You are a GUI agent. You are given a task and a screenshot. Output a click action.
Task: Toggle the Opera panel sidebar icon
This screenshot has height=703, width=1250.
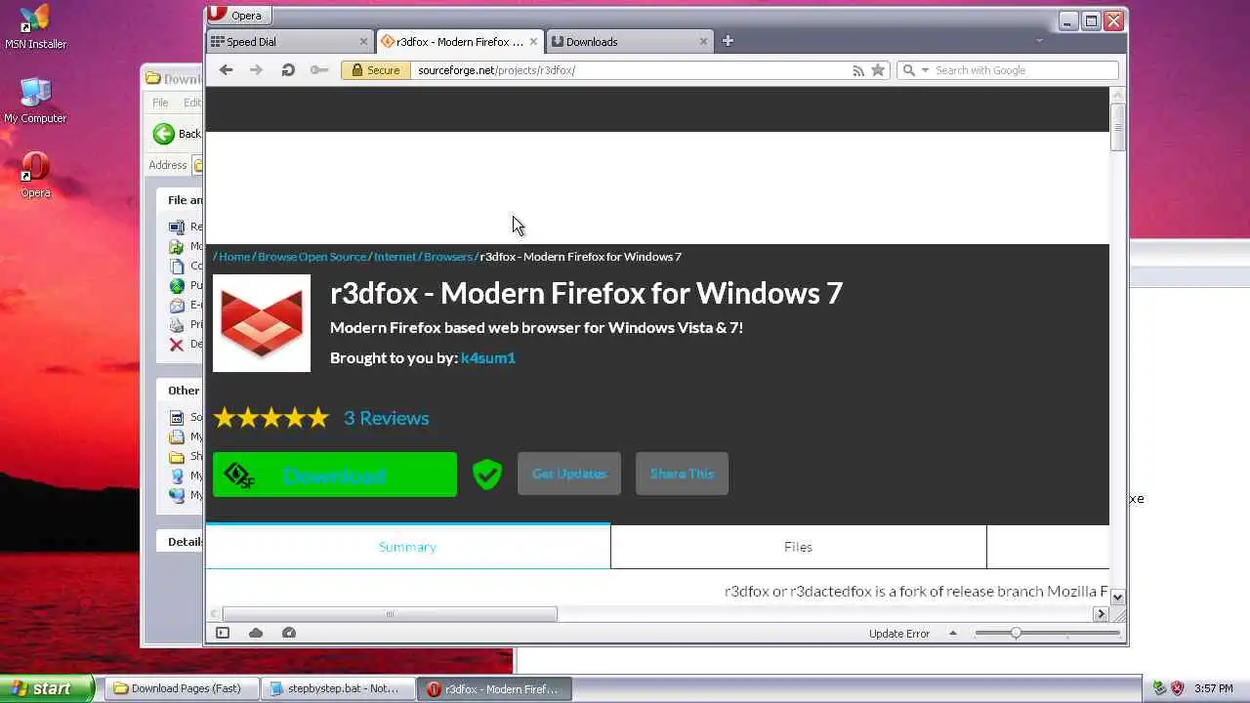point(223,633)
